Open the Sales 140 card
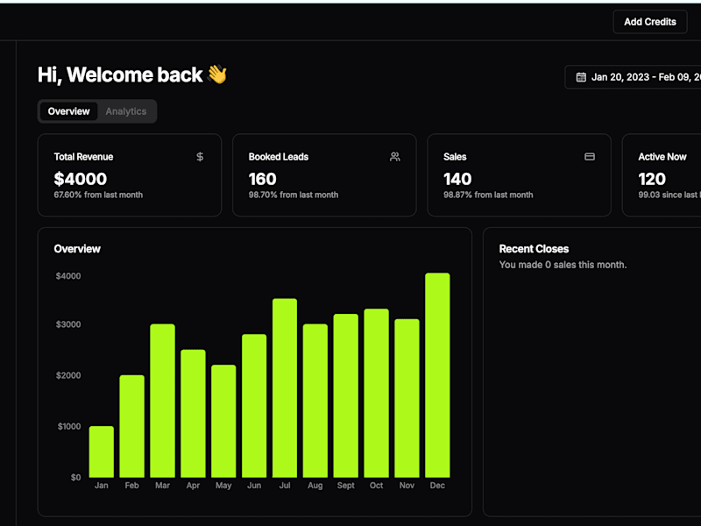The width and height of the screenshot is (701, 526). [x=519, y=174]
